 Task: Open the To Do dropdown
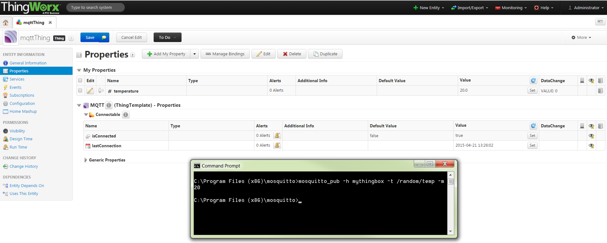168,37
